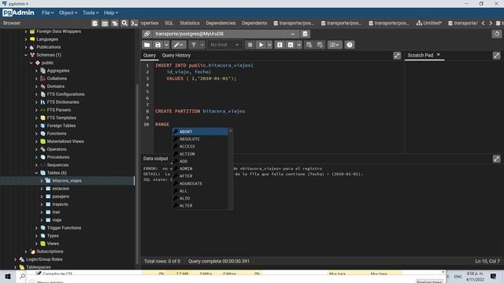
Task: Choose ALTER from autocomplete list
Action: click(x=200, y=206)
